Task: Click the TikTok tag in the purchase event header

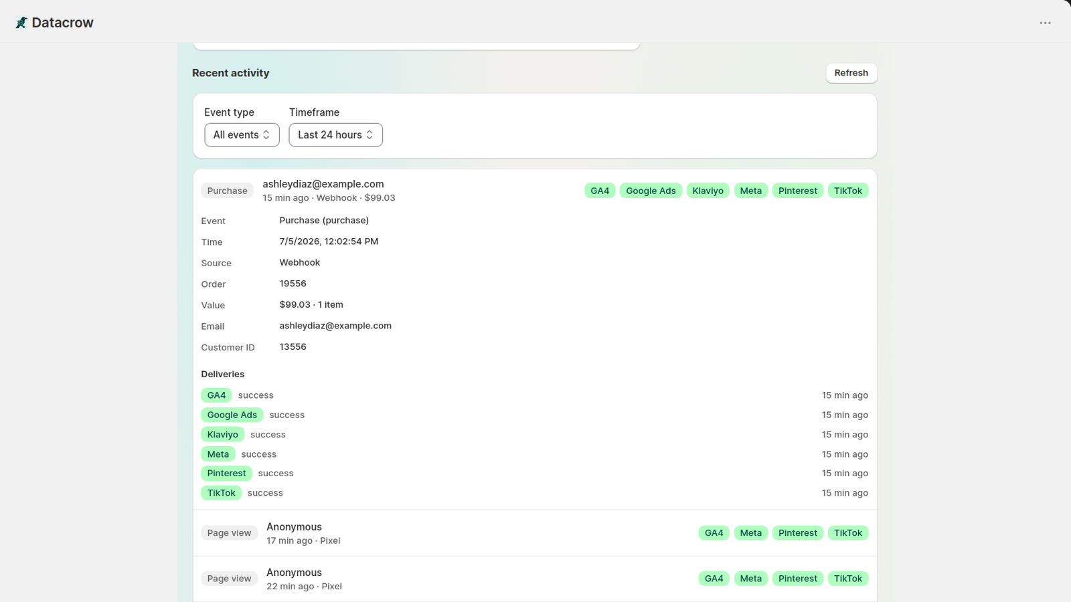Action: point(847,191)
